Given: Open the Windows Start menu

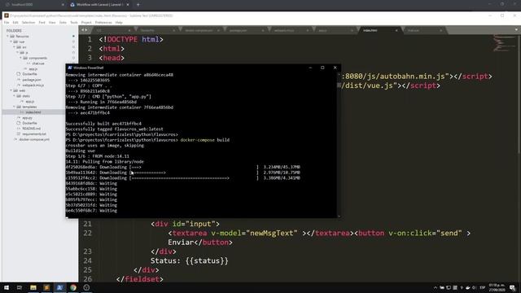Looking at the screenshot, I should (7, 287).
